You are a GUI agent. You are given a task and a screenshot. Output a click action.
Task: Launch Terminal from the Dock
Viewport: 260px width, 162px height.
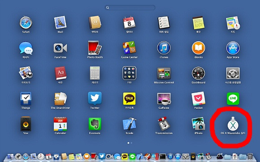click(163, 156)
